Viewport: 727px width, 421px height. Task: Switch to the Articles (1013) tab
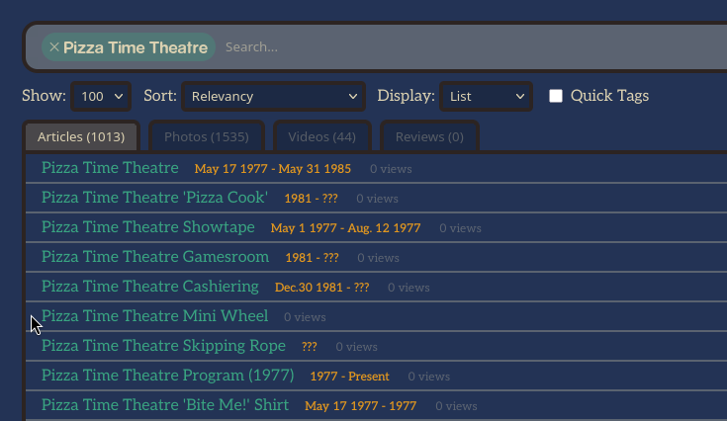point(81,136)
